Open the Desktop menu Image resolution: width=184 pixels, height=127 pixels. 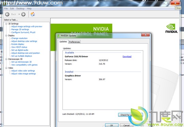pos(20,9)
